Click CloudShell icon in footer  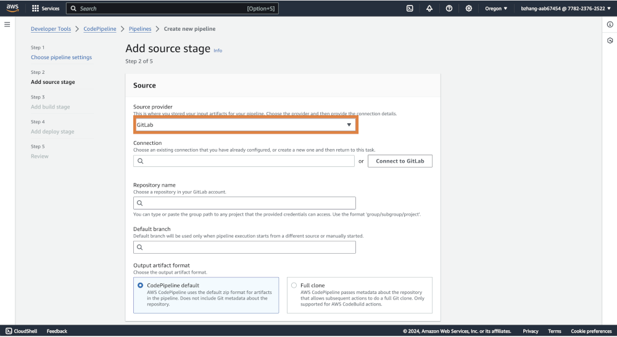coord(9,331)
